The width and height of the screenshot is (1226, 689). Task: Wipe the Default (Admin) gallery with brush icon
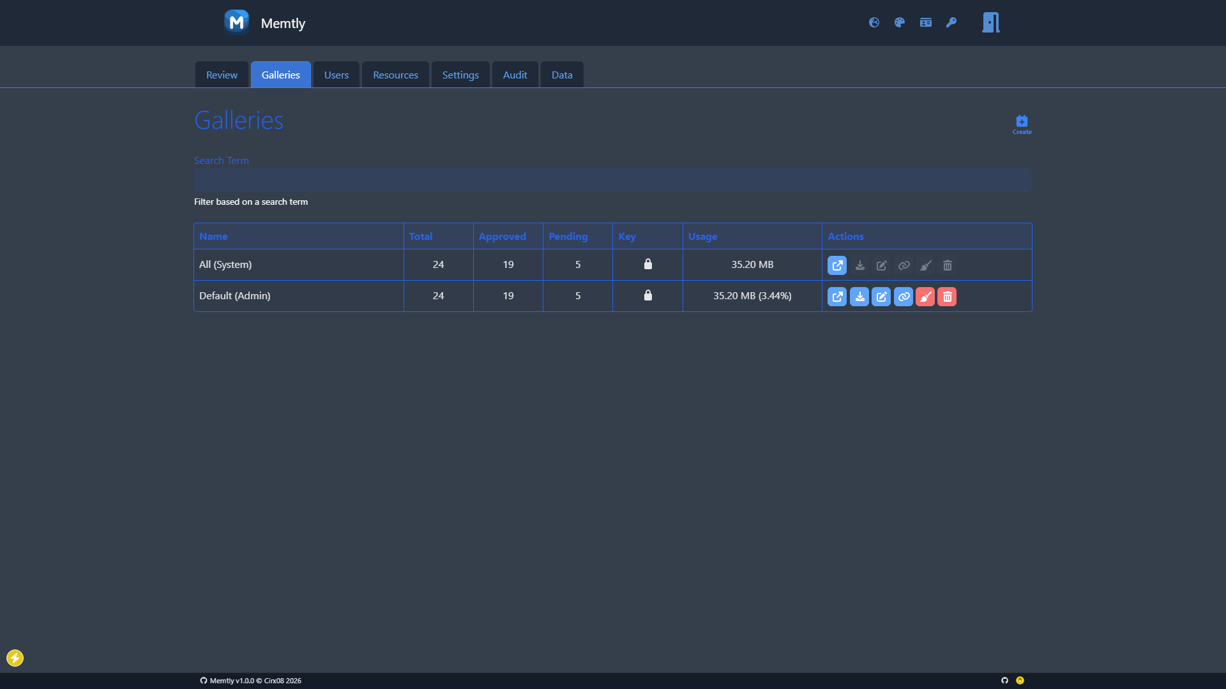click(x=925, y=297)
